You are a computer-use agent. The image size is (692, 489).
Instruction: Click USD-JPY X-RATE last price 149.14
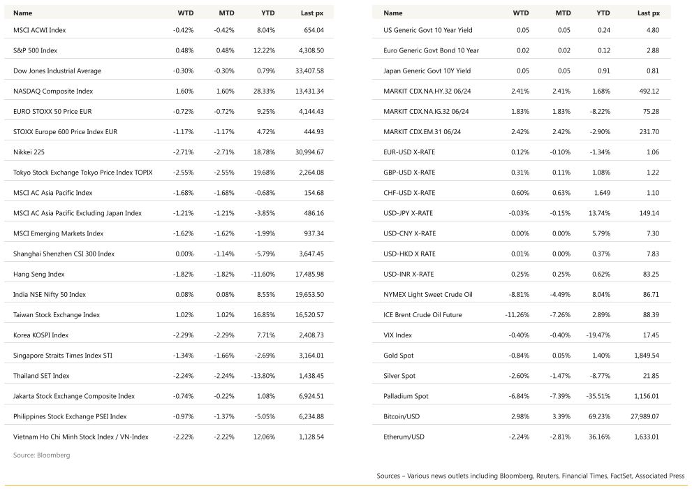649,213
